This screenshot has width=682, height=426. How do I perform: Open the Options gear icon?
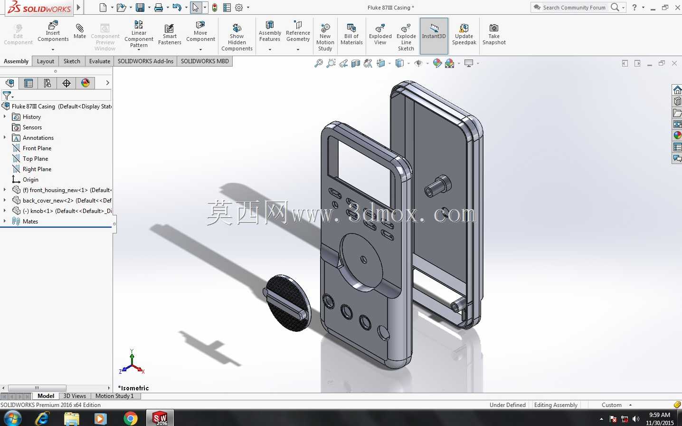coord(239,8)
